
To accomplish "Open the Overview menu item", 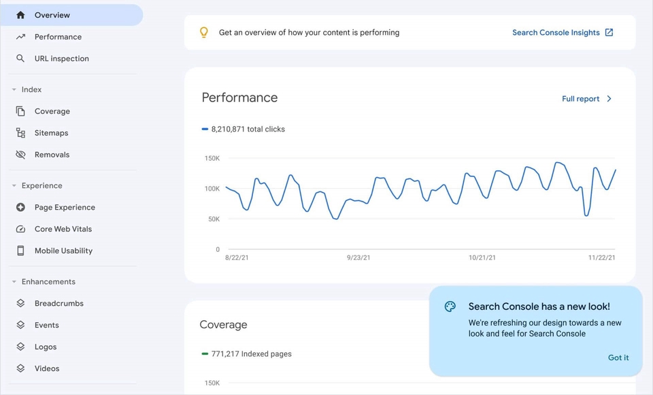I will tap(71, 15).
